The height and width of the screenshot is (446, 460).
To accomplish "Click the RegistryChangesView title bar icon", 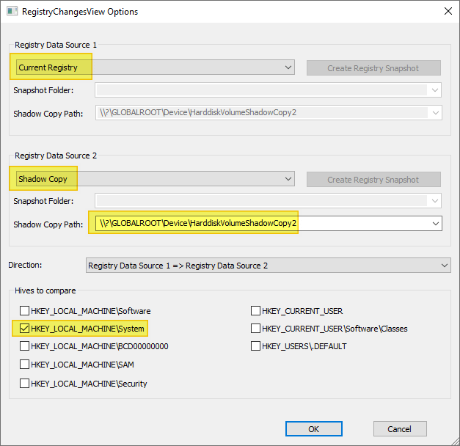I will click(x=12, y=12).
